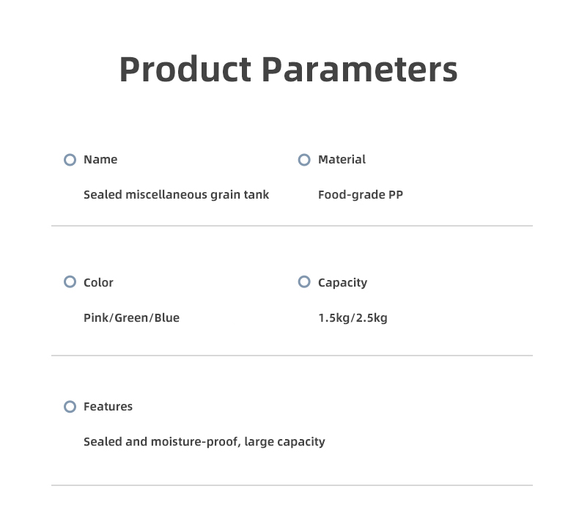Select the Features label
The width and height of the screenshot is (579, 519).
pyautogui.click(x=108, y=407)
